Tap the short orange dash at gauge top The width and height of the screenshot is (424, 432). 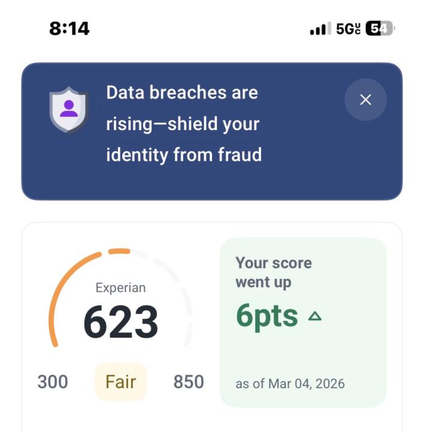(x=119, y=251)
